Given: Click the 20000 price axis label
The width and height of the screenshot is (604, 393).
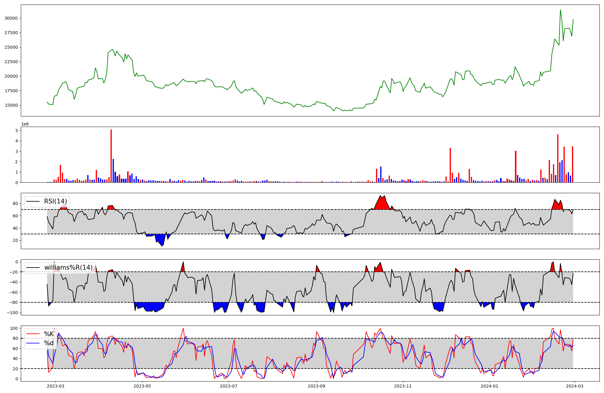Looking at the screenshot, I should pyautogui.click(x=11, y=76).
